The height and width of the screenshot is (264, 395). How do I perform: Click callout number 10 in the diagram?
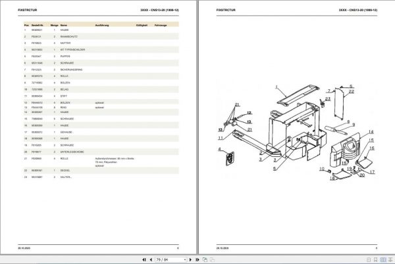pyautogui.click(x=322, y=169)
